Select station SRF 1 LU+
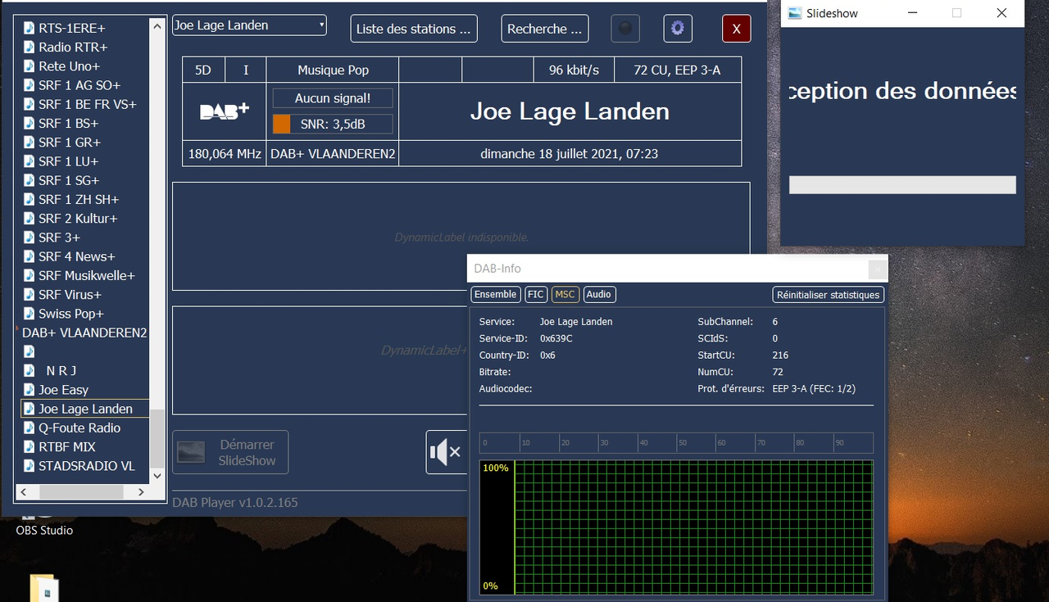 pos(68,161)
